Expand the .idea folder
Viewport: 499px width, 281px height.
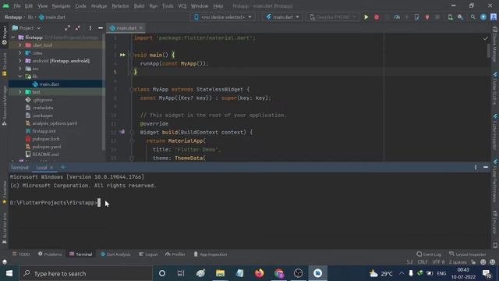[20, 53]
